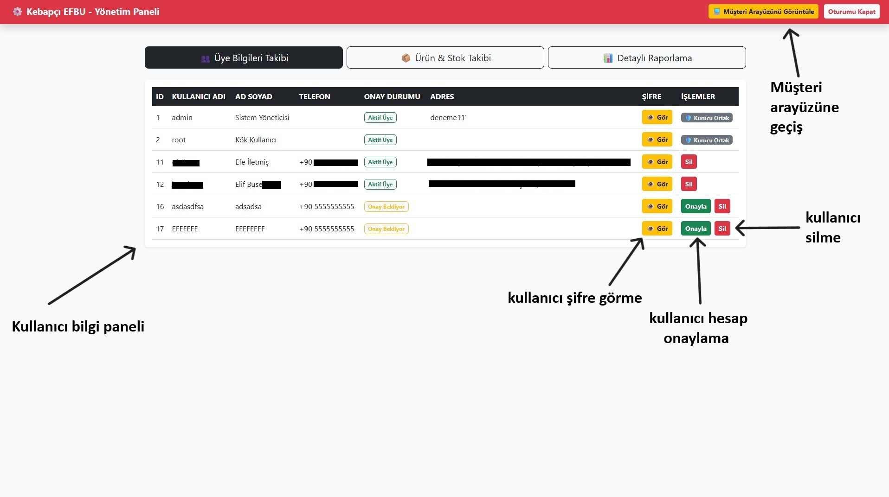Show password for root user with Gör

pyautogui.click(x=657, y=140)
